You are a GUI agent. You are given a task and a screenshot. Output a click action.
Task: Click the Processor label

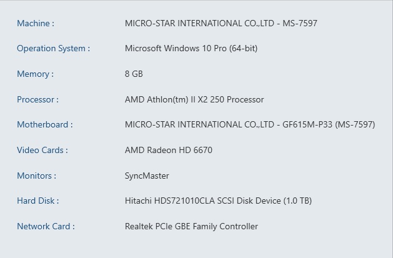pyautogui.click(x=38, y=99)
